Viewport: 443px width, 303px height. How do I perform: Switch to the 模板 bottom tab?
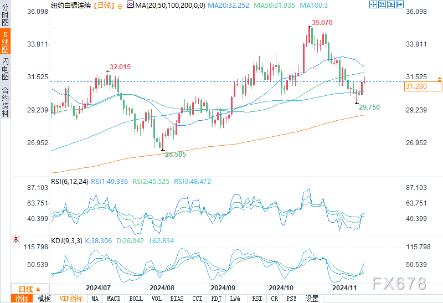(44, 299)
